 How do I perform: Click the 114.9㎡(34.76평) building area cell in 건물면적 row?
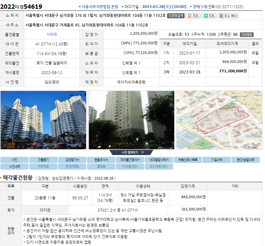tap(52, 54)
